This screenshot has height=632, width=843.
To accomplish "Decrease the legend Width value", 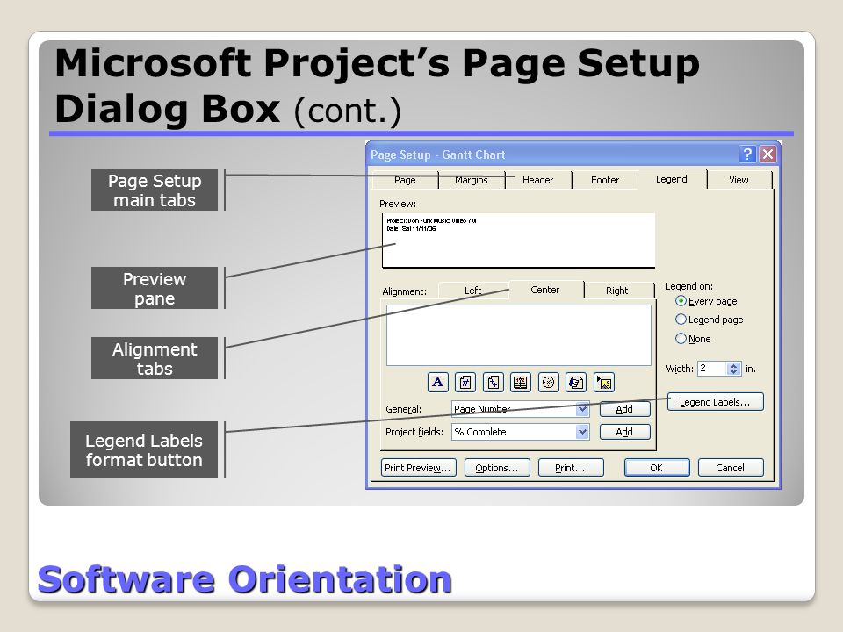I will coord(734,372).
